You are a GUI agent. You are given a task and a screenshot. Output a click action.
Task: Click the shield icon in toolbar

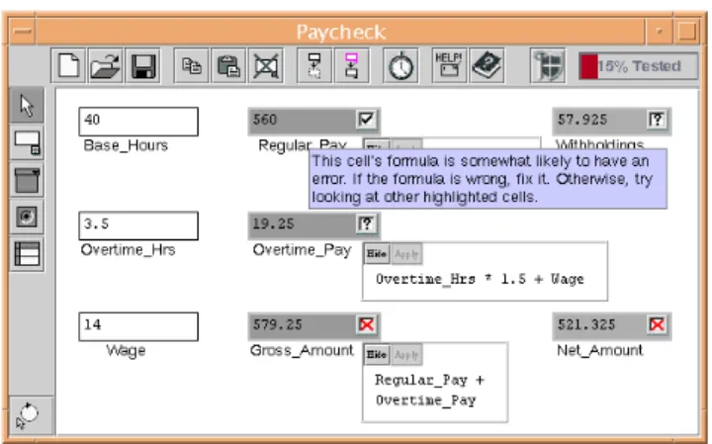[548, 66]
